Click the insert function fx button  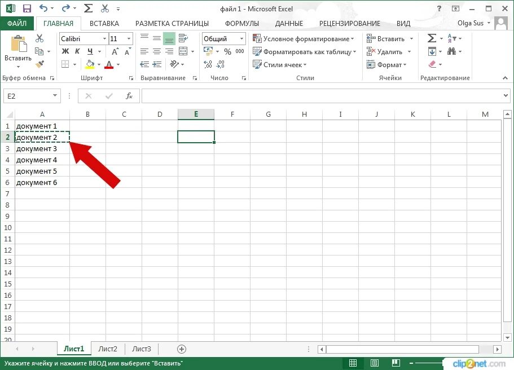[x=129, y=96]
